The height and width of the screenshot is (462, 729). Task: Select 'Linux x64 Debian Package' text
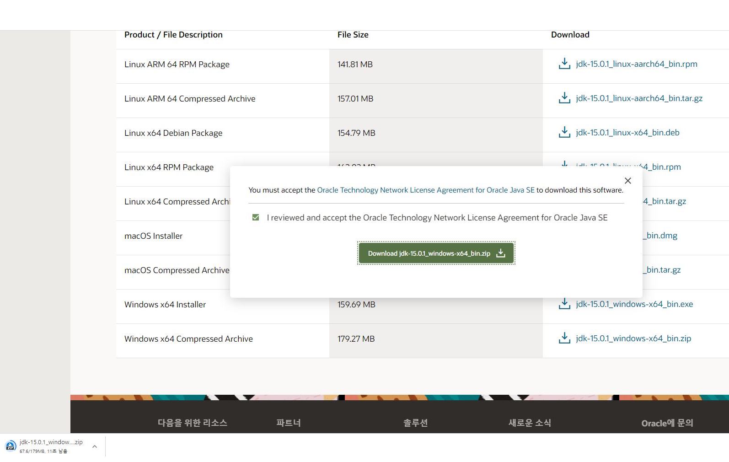pyautogui.click(x=173, y=133)
